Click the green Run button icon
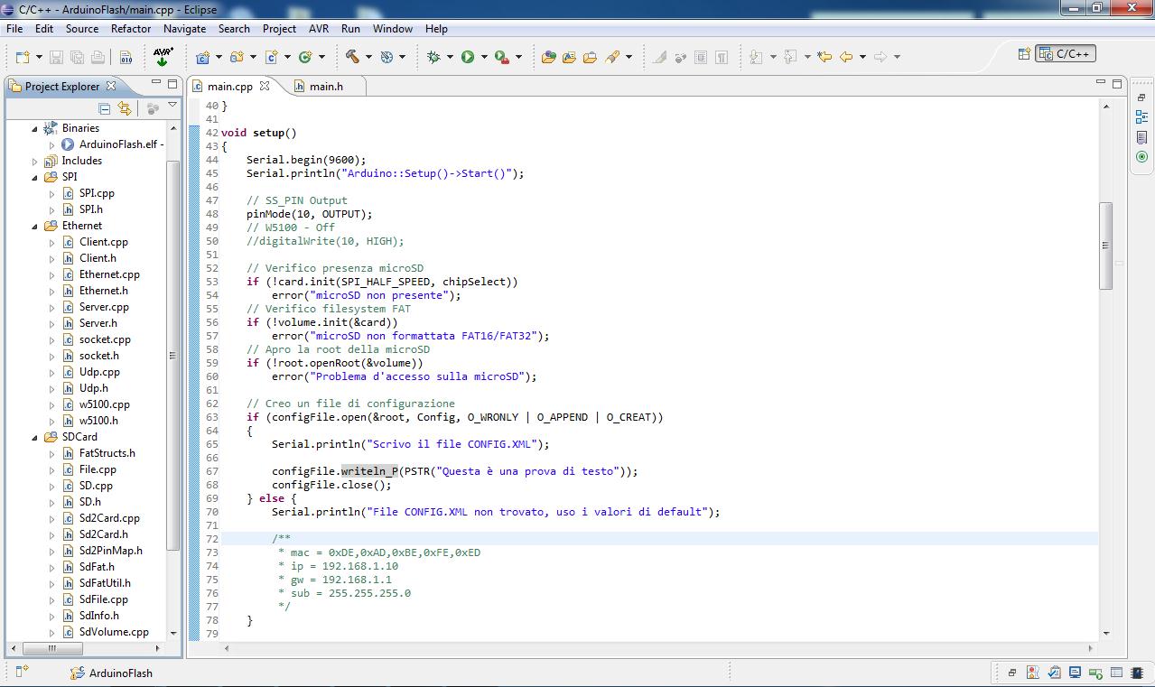 [468, 57]
